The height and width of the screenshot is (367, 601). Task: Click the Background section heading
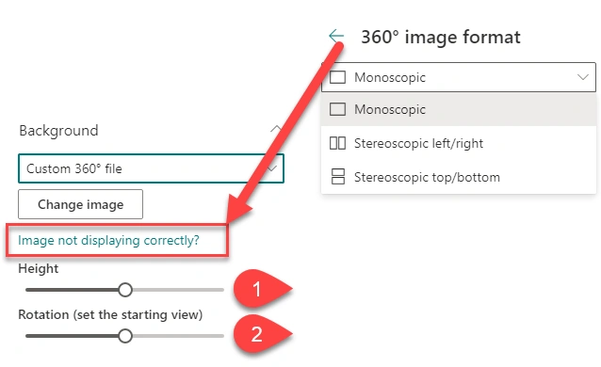point(58,131)
